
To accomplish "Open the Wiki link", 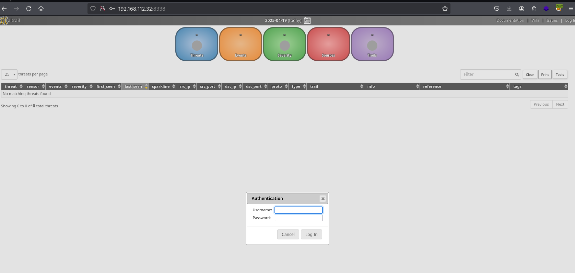I will [535, 20].
